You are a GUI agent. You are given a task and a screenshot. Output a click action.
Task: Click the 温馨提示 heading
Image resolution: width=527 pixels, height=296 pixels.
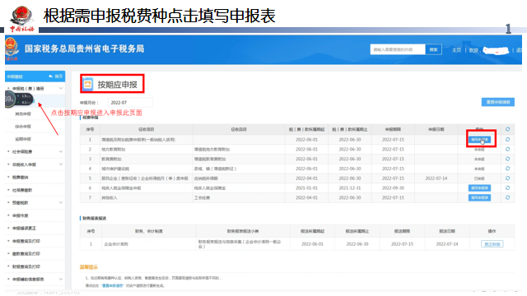pyautogui.click(x=88, y=267)
